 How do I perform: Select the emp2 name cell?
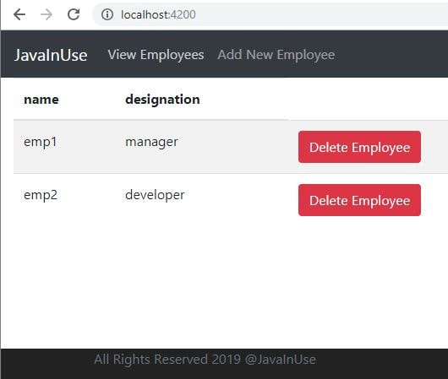[41, 195]
